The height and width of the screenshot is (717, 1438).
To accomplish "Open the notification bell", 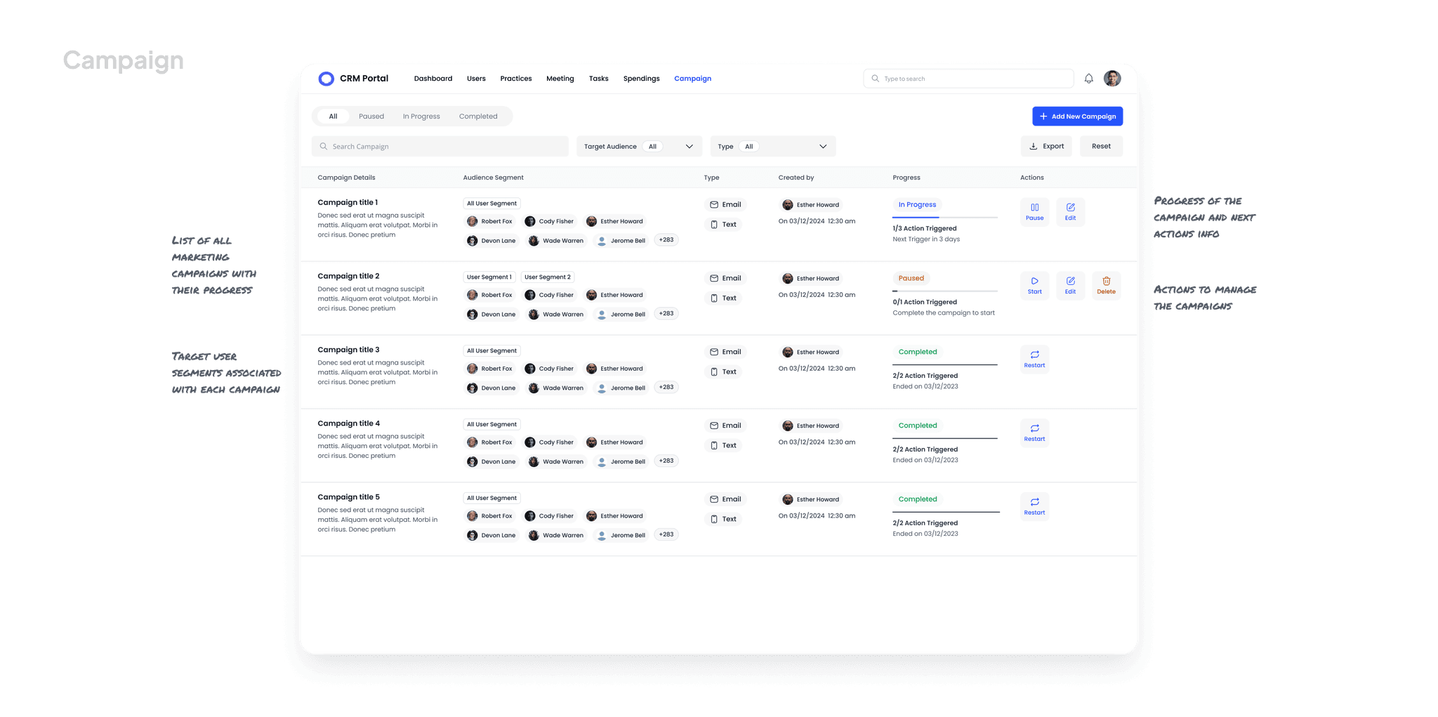I will [1088, 78].
